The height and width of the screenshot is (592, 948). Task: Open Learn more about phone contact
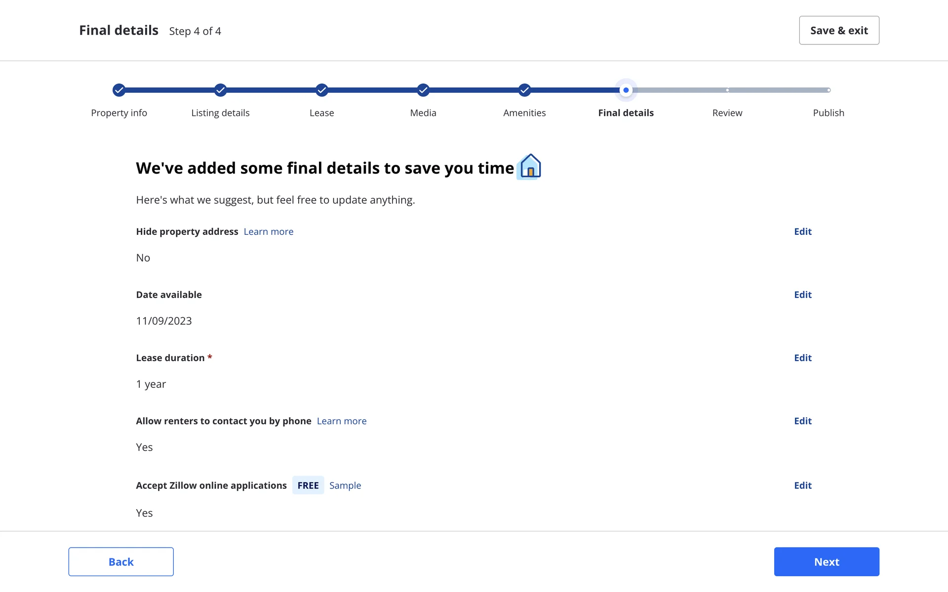(342, 421)
